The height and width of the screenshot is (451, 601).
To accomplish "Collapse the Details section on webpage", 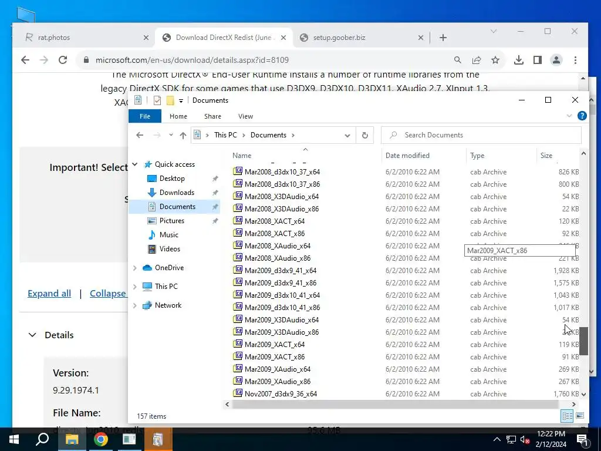I will pos(32,335).
